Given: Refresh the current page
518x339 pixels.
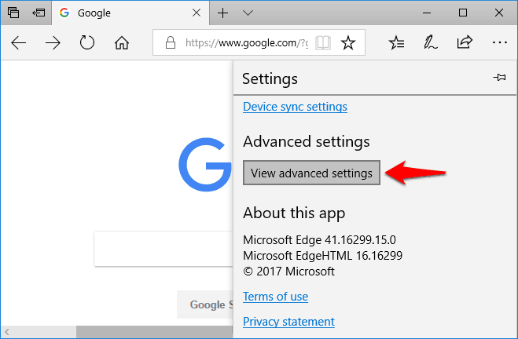Looking at the screenshot, I should click(x=87, y=42).
